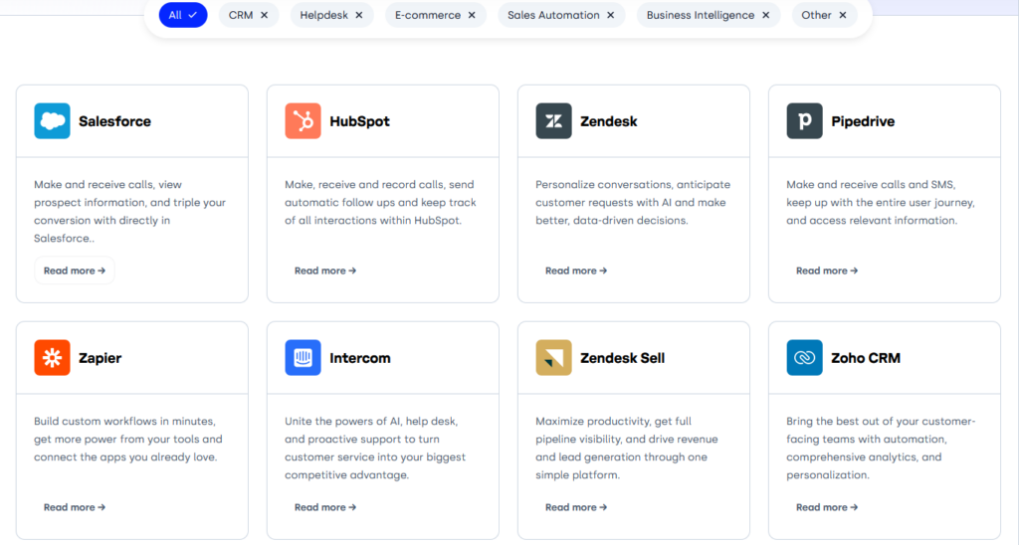Click the Zoho CRM logo icon
Viewport: 1019px width, 545px height.
click(804, 358)
